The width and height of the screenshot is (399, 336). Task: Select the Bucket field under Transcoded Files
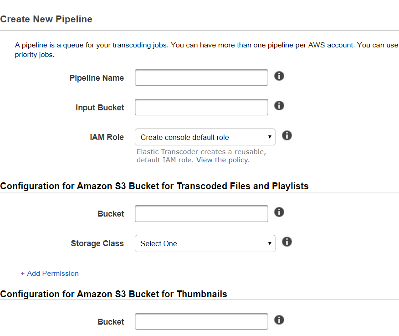(x=201, y=214)
